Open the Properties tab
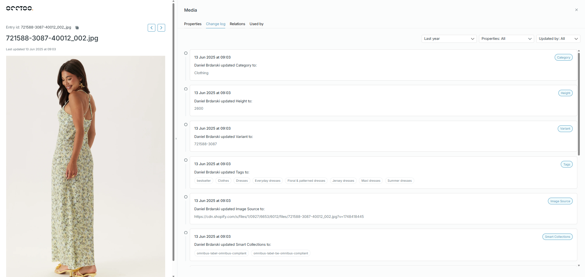This screenshot has width=585, height=277. [x=193, y=24]
